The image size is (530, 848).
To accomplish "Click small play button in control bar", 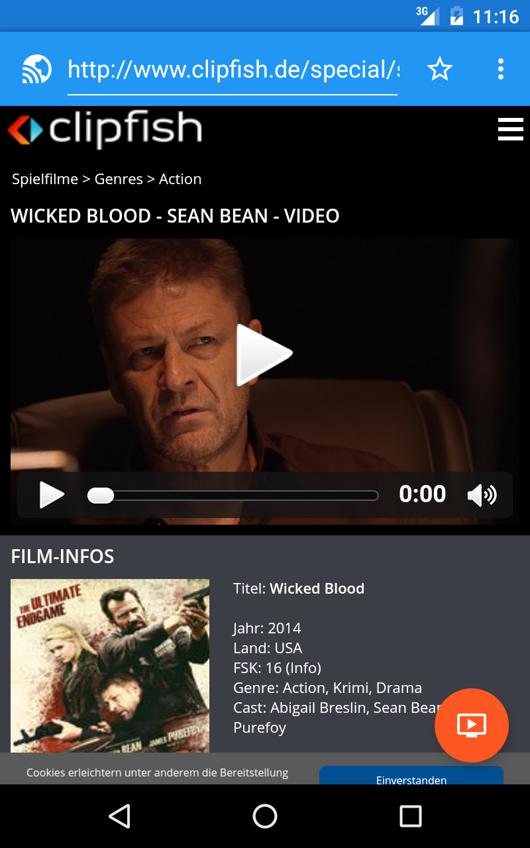I will coord(52,495).
